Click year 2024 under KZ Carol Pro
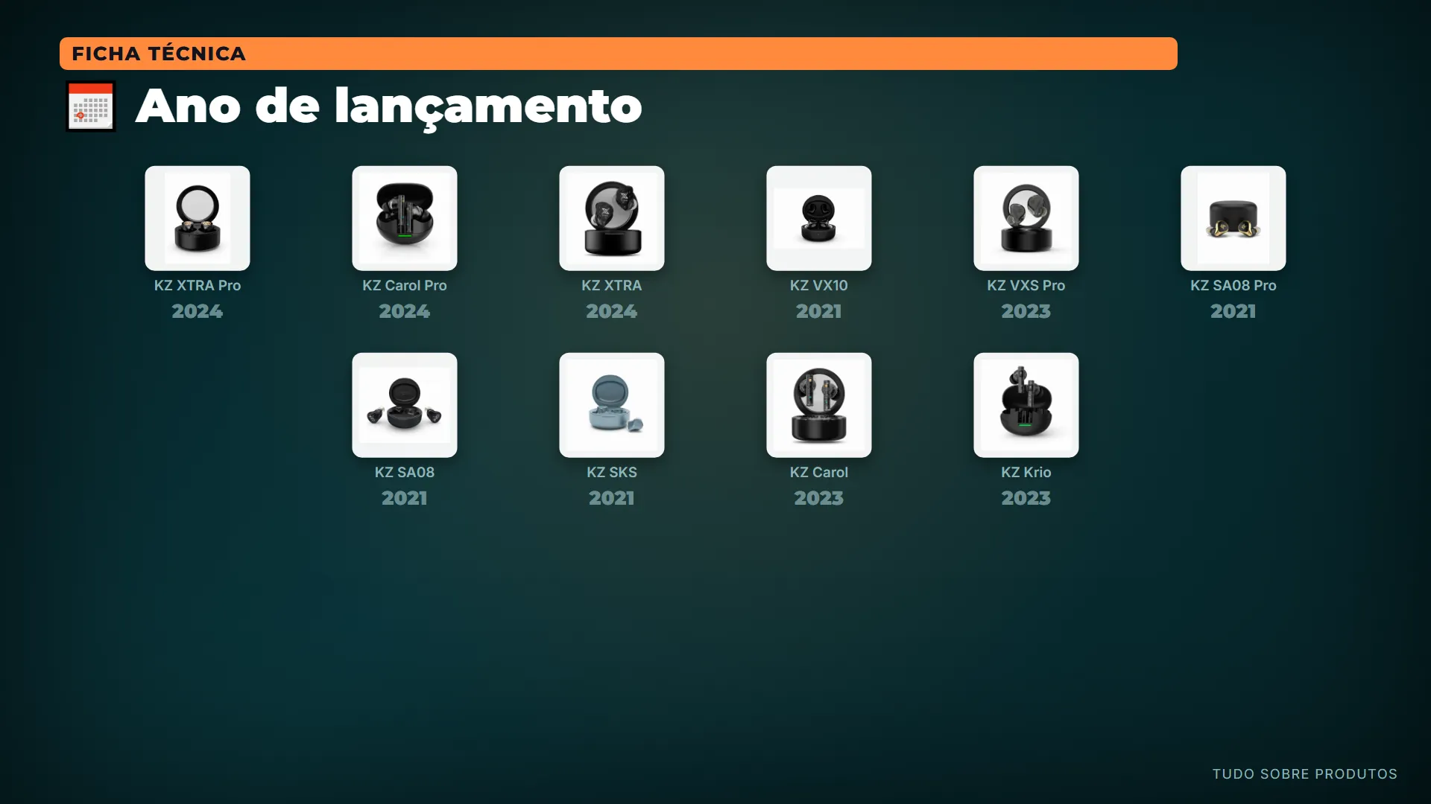This screenshot has width=1431, height=804. coord(405,311)
